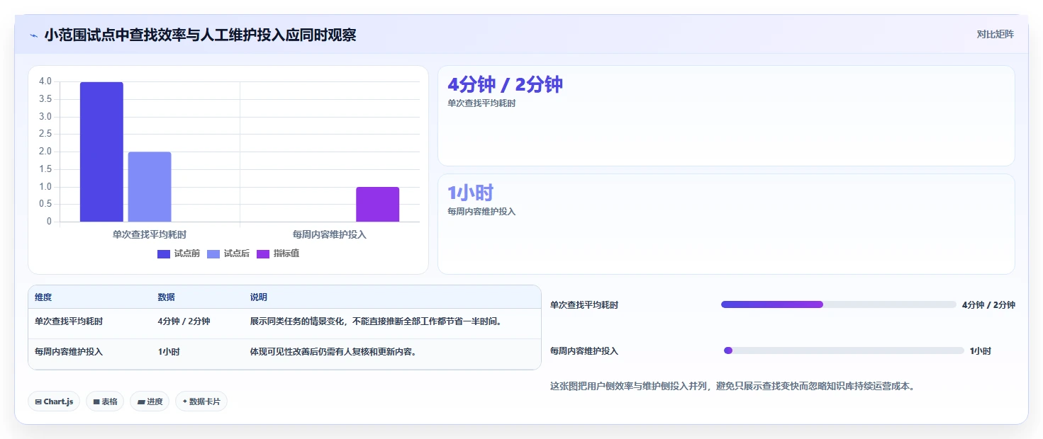Toggle the 试点后 legend swatch
Screen dimensions: 1043x439
213,253
